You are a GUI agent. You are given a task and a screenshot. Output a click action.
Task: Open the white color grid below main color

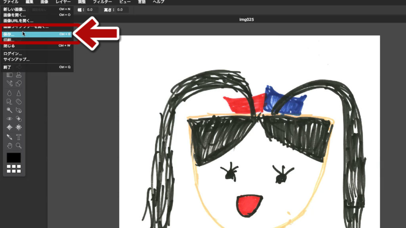click(14, 169)
